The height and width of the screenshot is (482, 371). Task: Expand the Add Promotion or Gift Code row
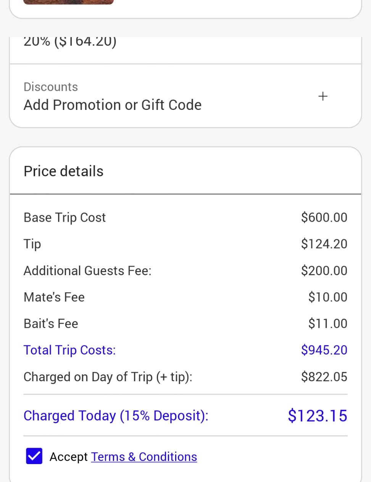click(185, 96)
